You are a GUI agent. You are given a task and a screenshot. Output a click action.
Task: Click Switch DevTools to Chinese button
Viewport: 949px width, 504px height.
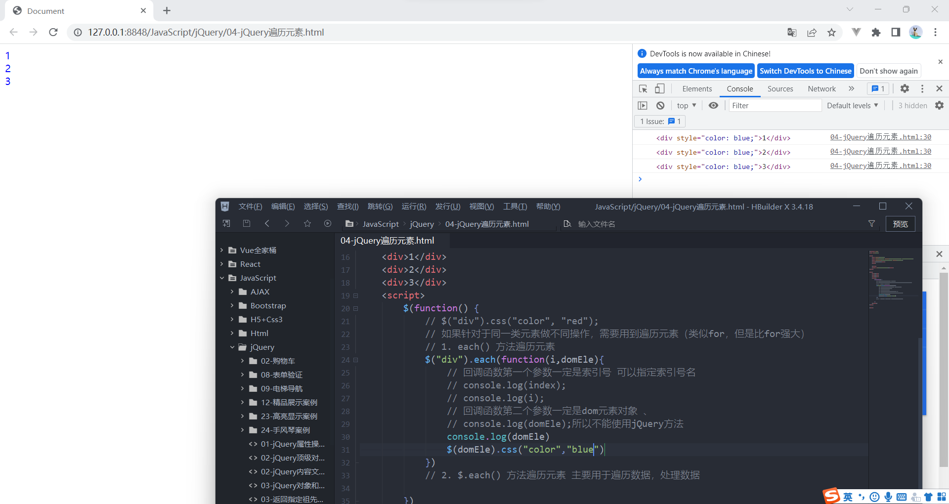(x=805, y=71)
